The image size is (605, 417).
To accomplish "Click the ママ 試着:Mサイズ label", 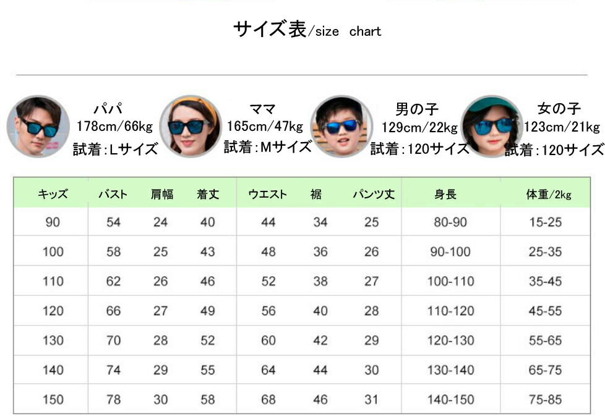I will click(x=268, y=147).
